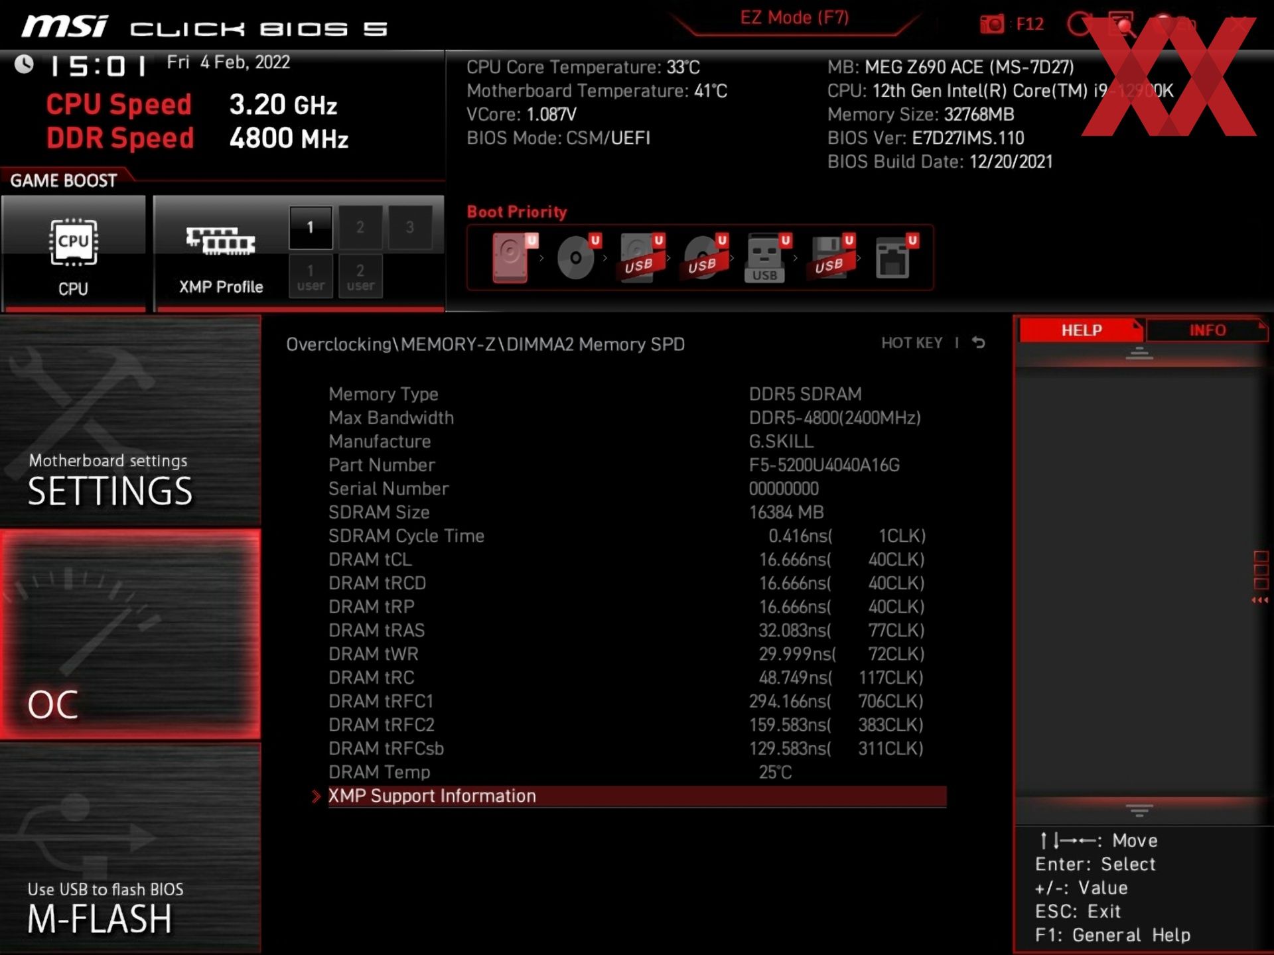Click the F5-5200U4040A16G part number value

[x=824, y=465]
